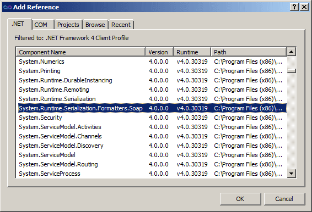The image size is (312, 212).
Task: Select System.Numerics component
Action: tap(153, 62)
